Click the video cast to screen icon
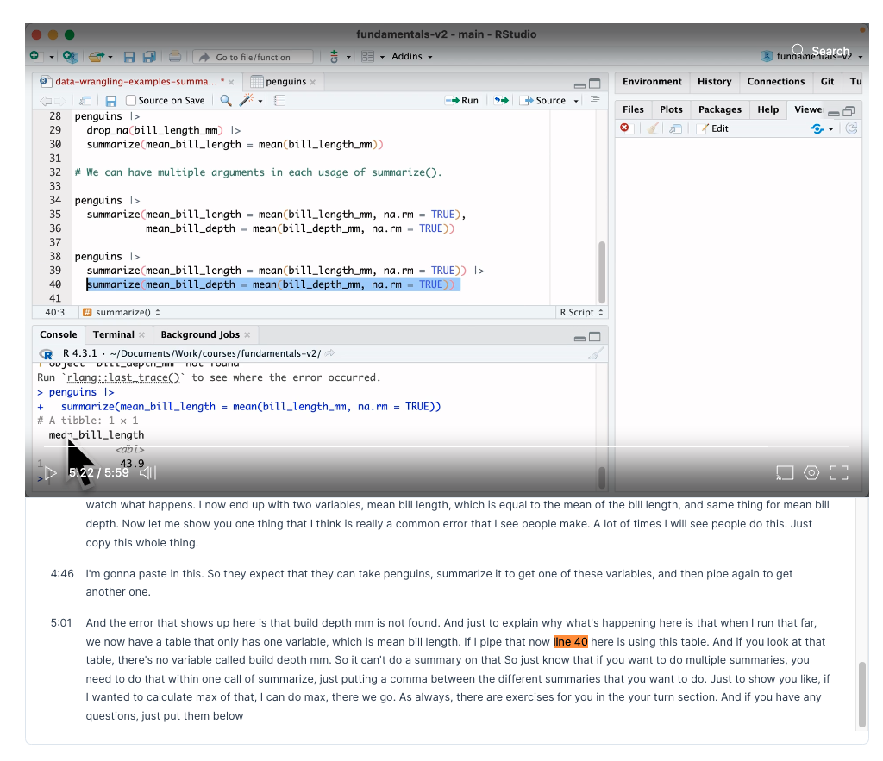Image resolution: width=883 pixels, height=761 pixels. click(785, 473)
